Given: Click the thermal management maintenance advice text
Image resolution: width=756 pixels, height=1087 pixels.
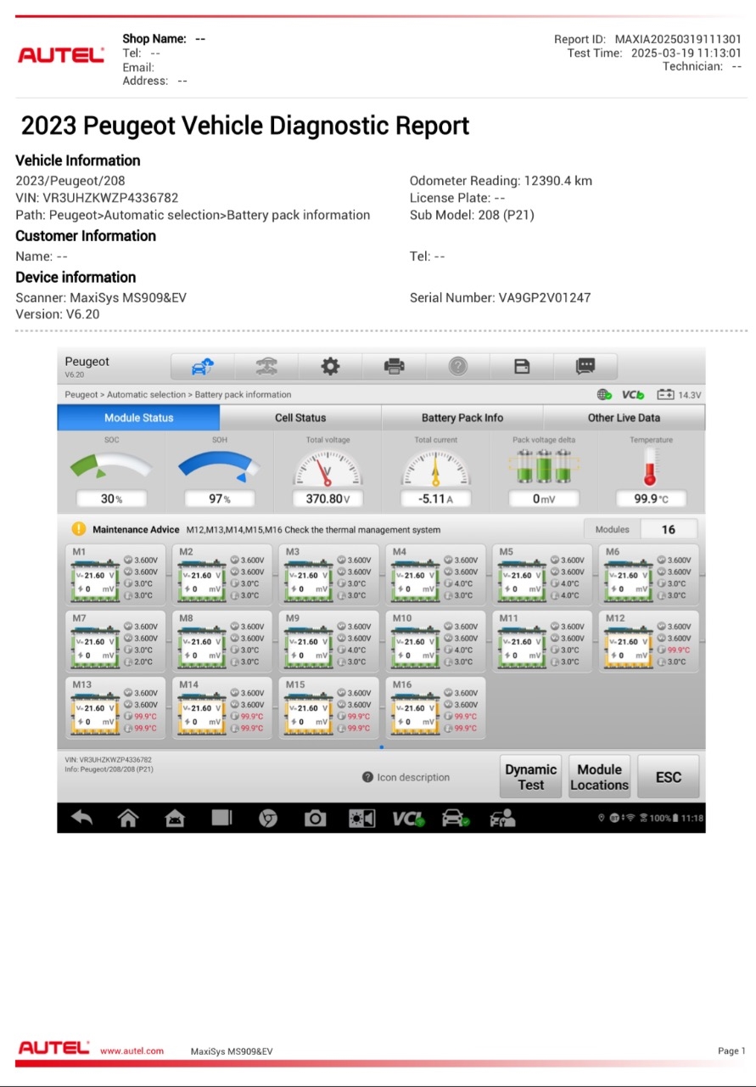Looking at the screenshot, I should point(313,530).
